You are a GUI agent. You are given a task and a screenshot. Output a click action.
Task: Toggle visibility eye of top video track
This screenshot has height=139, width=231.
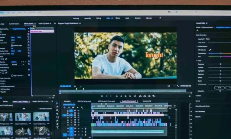[x=78, y=111]
